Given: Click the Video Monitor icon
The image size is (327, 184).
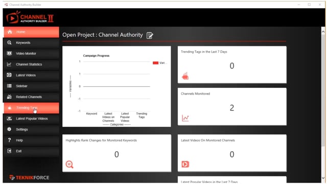Looking at the screenshot, I should (9, 53).
